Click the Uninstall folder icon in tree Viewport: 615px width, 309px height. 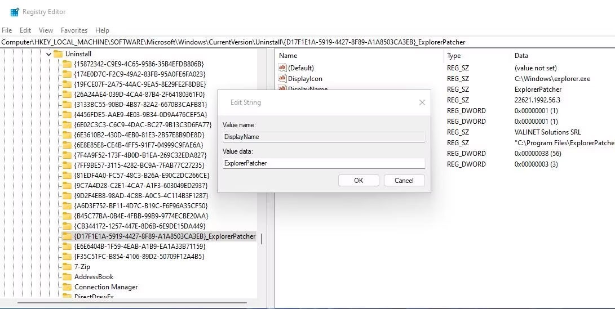(x=58, y=54)
